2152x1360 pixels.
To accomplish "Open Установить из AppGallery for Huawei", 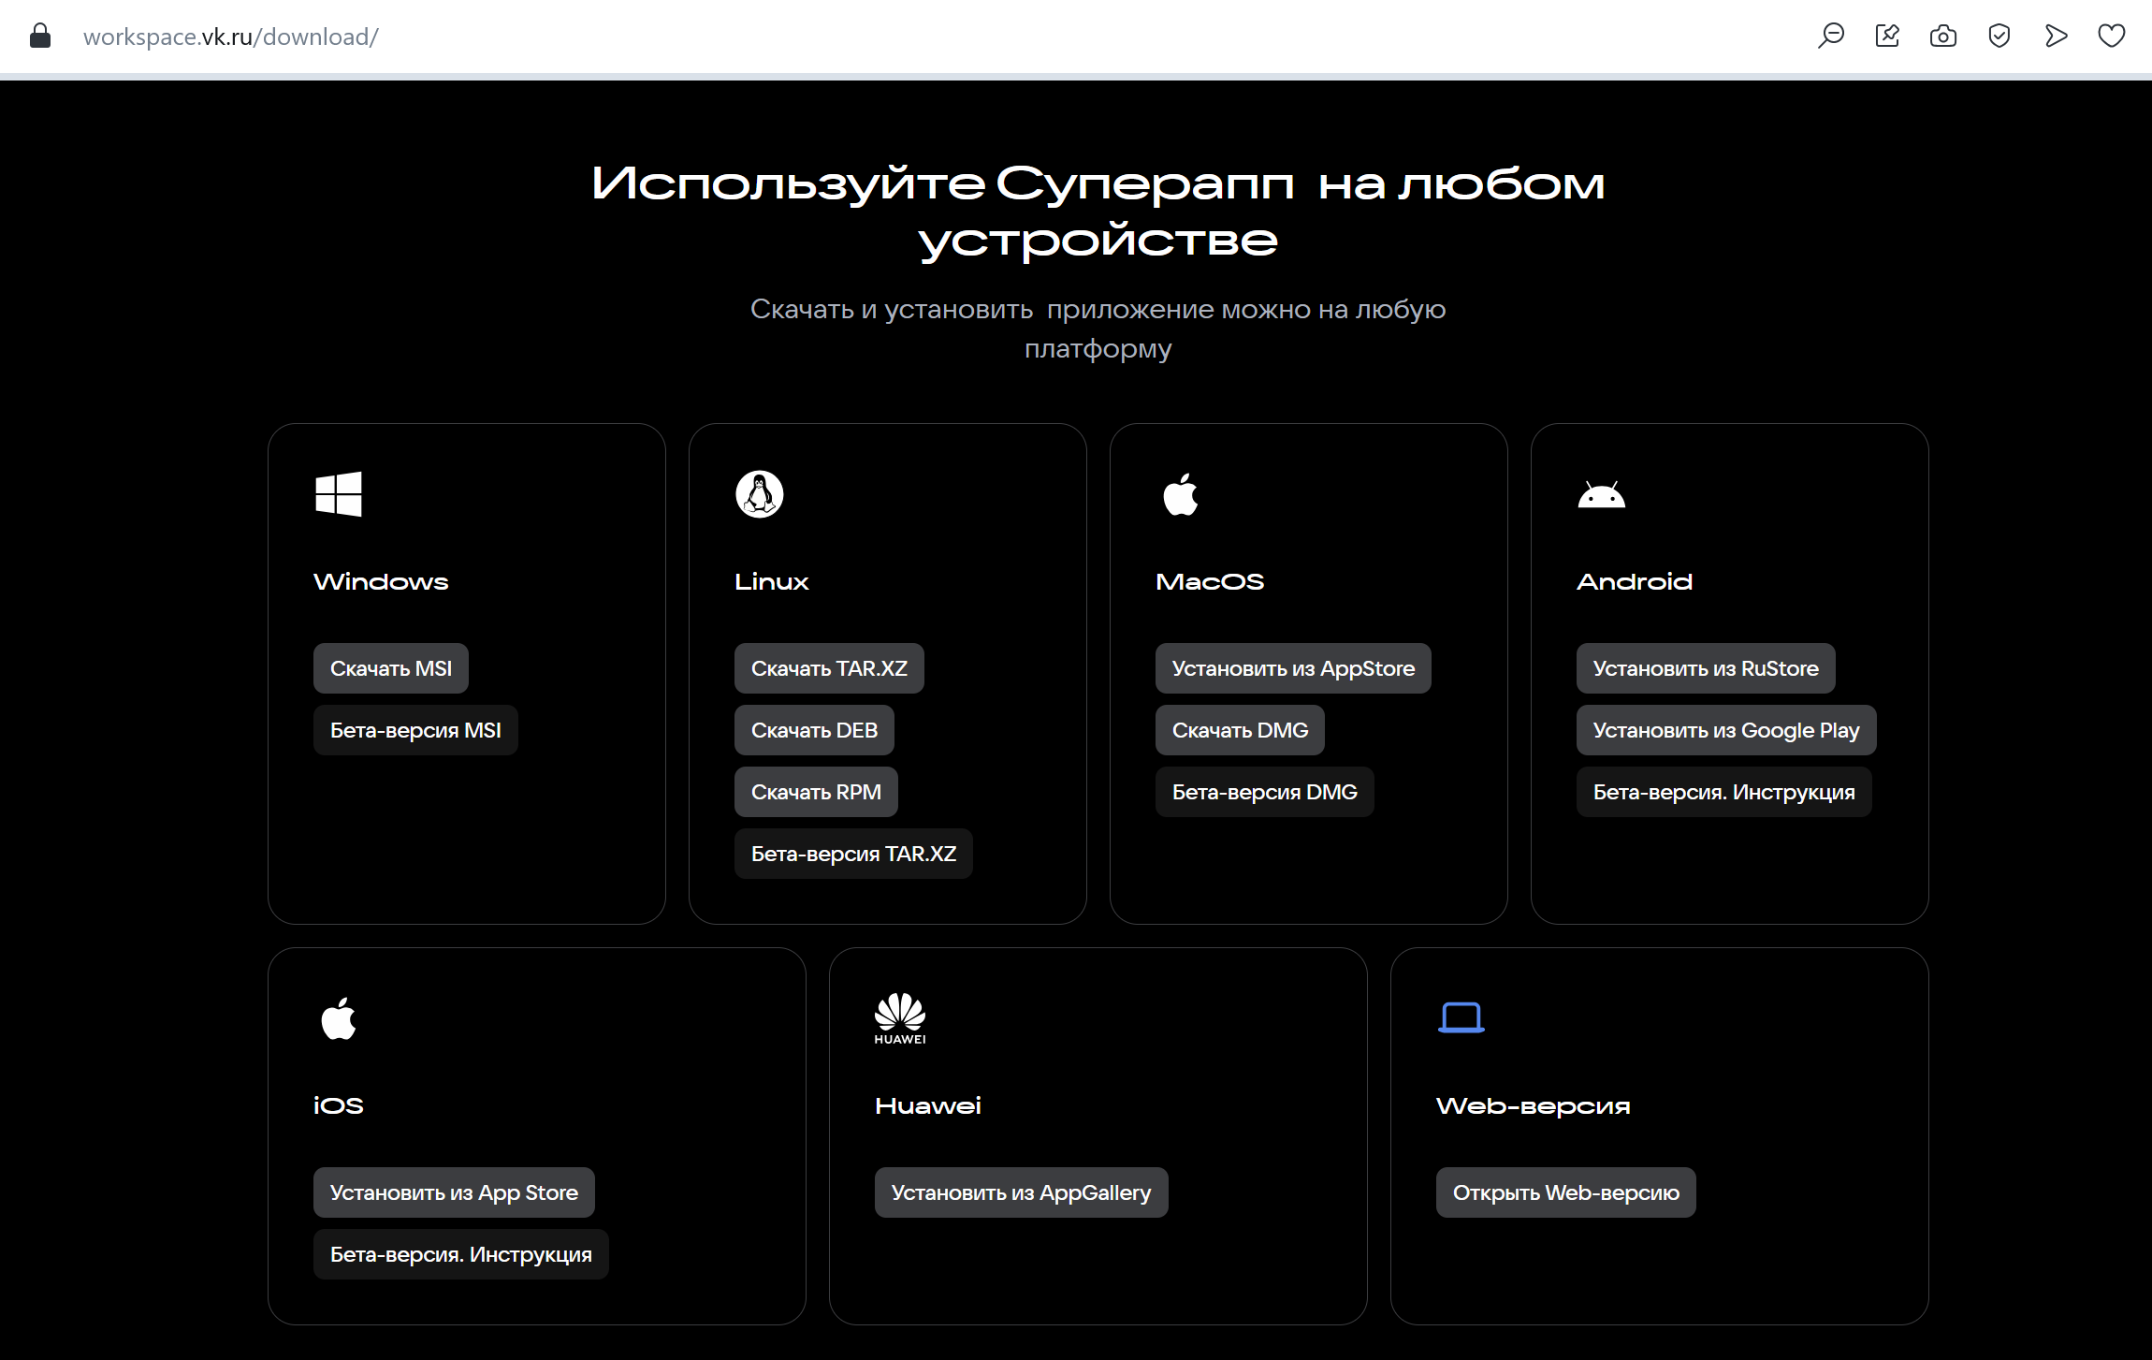I will point(1020,1192).
